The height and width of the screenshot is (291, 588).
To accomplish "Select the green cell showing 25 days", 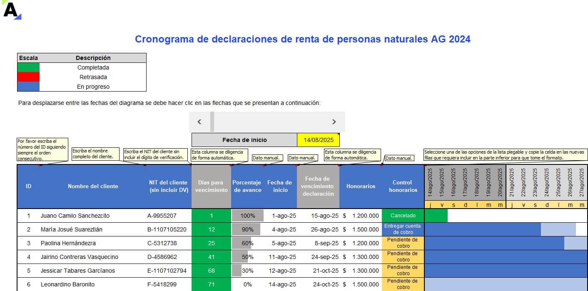I will coord(211,243).
